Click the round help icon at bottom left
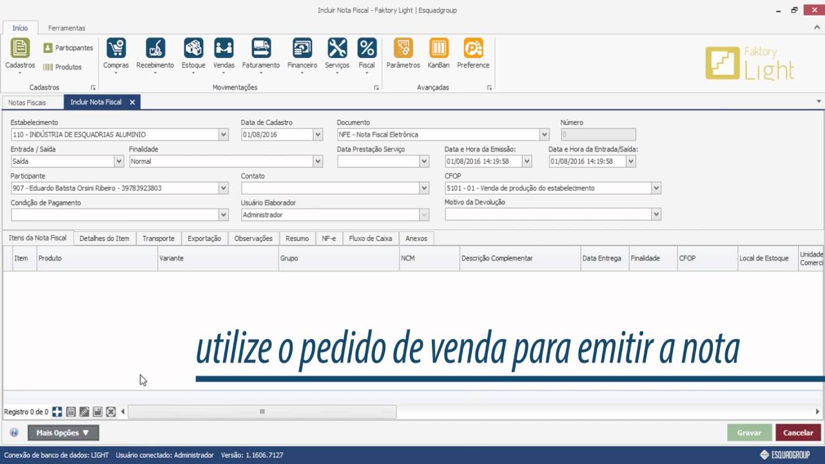Viewport: 825px width, 464px height. (14, 433)
